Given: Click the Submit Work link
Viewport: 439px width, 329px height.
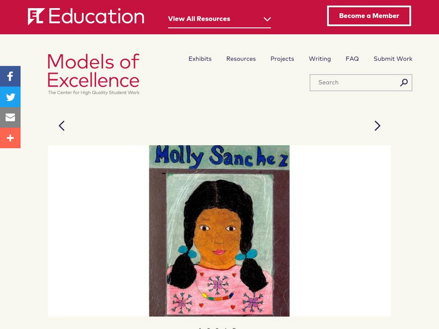Looking at the screenshot, I should [393, 59].
